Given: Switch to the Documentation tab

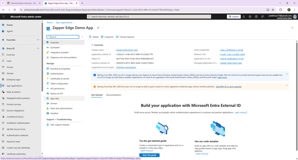Looking at the screenshot, I should (x=113, y=95).
